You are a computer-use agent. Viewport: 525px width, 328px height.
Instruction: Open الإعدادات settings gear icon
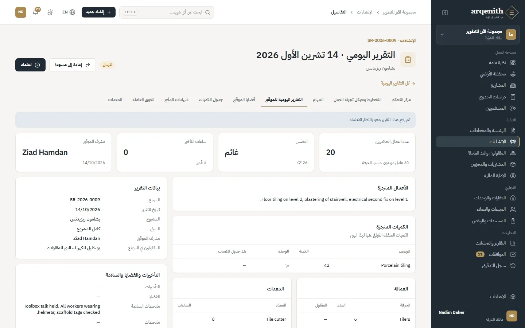coord(513,297)
